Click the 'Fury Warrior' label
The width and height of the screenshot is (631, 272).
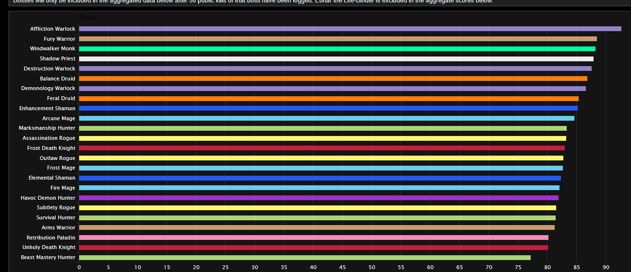click(x=60, y=39)
